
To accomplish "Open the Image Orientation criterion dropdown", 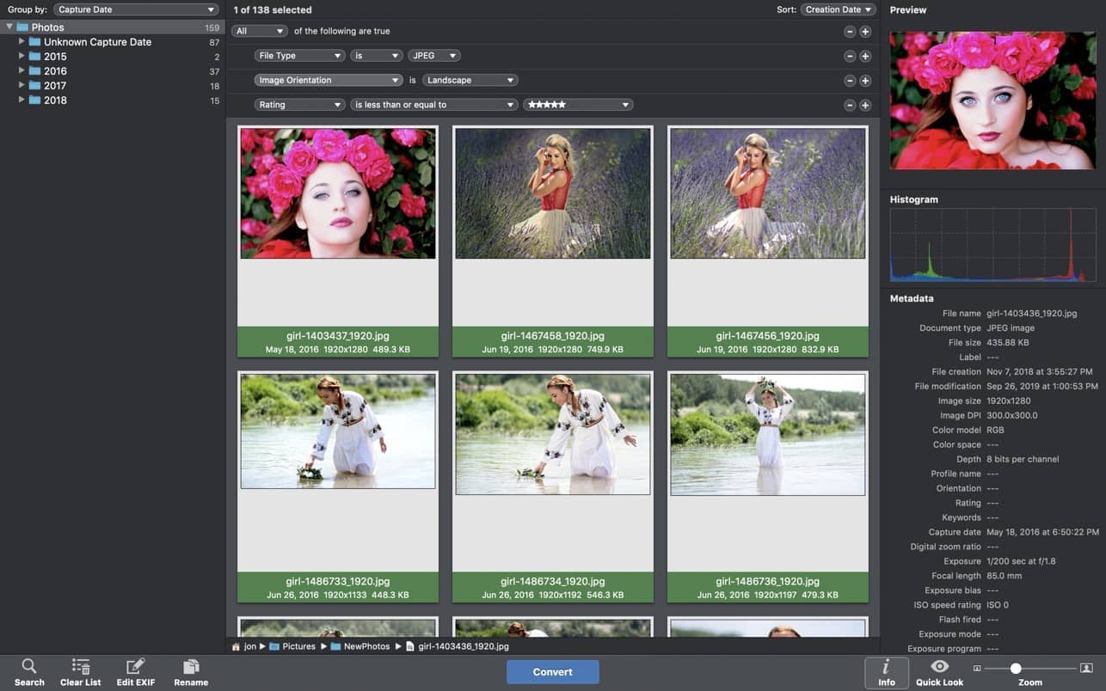I will 329,81.
